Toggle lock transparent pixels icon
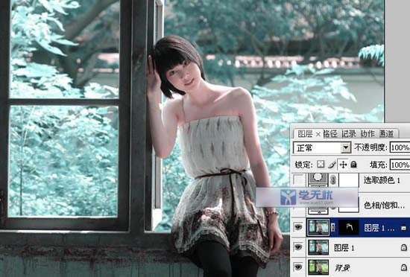The height and width of the screenshot is (277, 410). [321, 165]
